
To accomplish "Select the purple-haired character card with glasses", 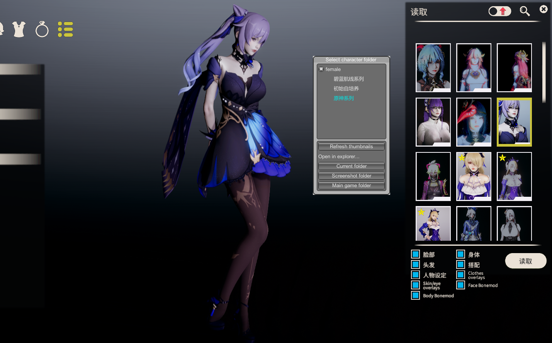I will 433,122.
